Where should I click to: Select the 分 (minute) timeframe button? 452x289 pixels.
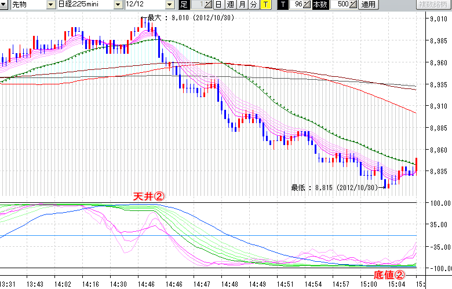coord(253,5)
